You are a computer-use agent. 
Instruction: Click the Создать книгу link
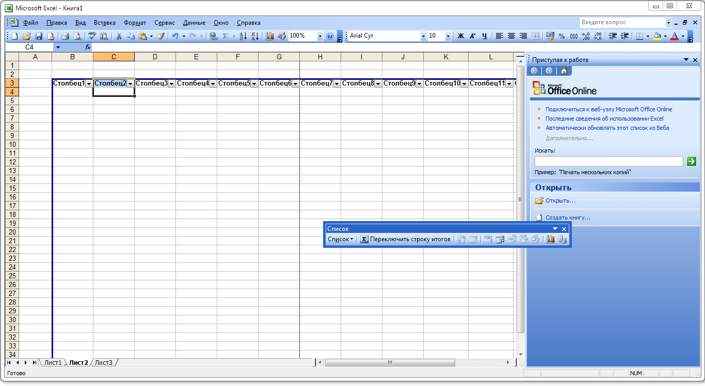coord(568,217)
